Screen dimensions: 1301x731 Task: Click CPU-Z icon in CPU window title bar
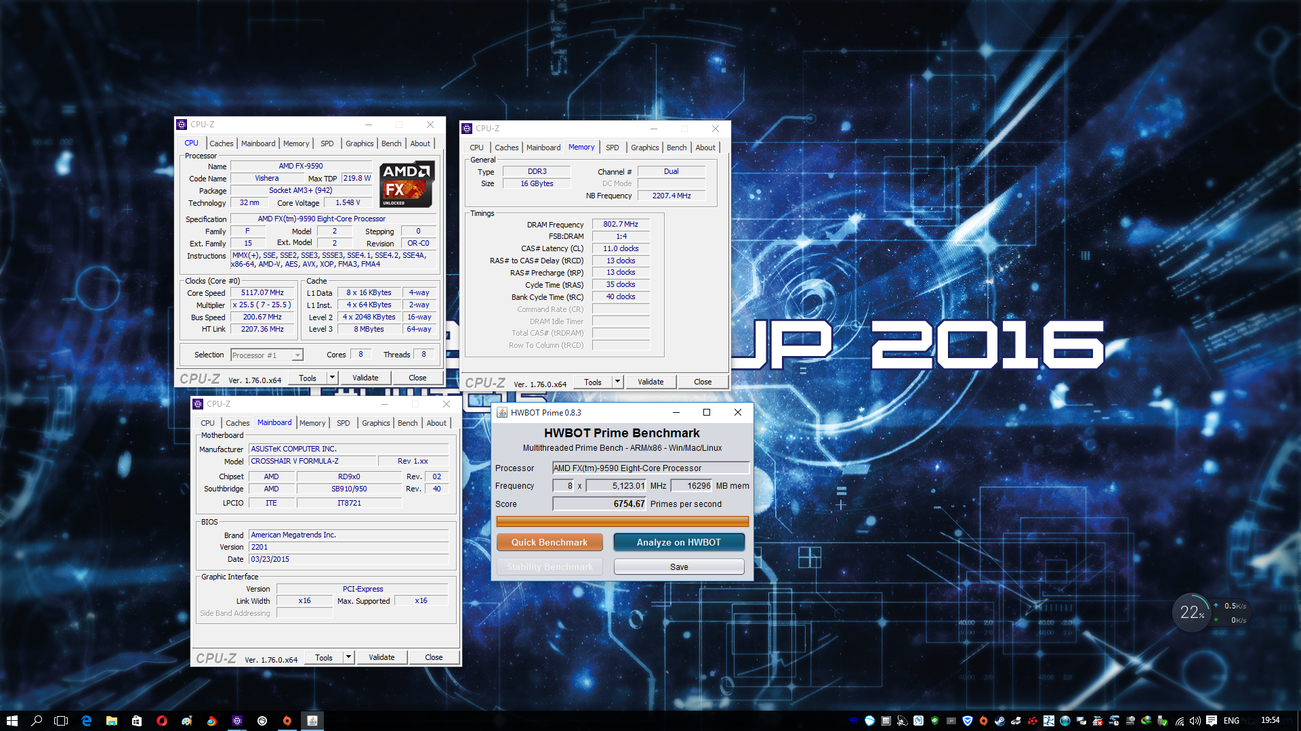click(x=182, y=125)
